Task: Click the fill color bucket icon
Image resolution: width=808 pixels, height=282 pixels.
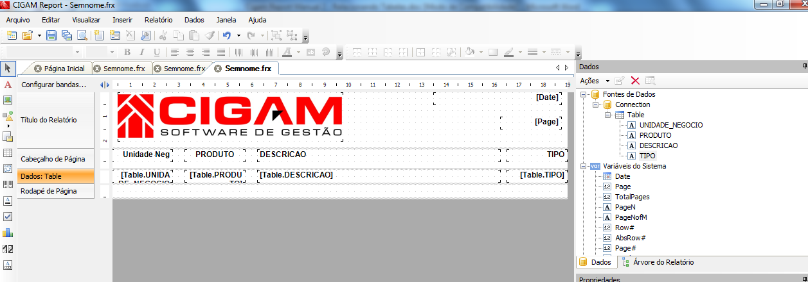Action: (x=470, y=52)
